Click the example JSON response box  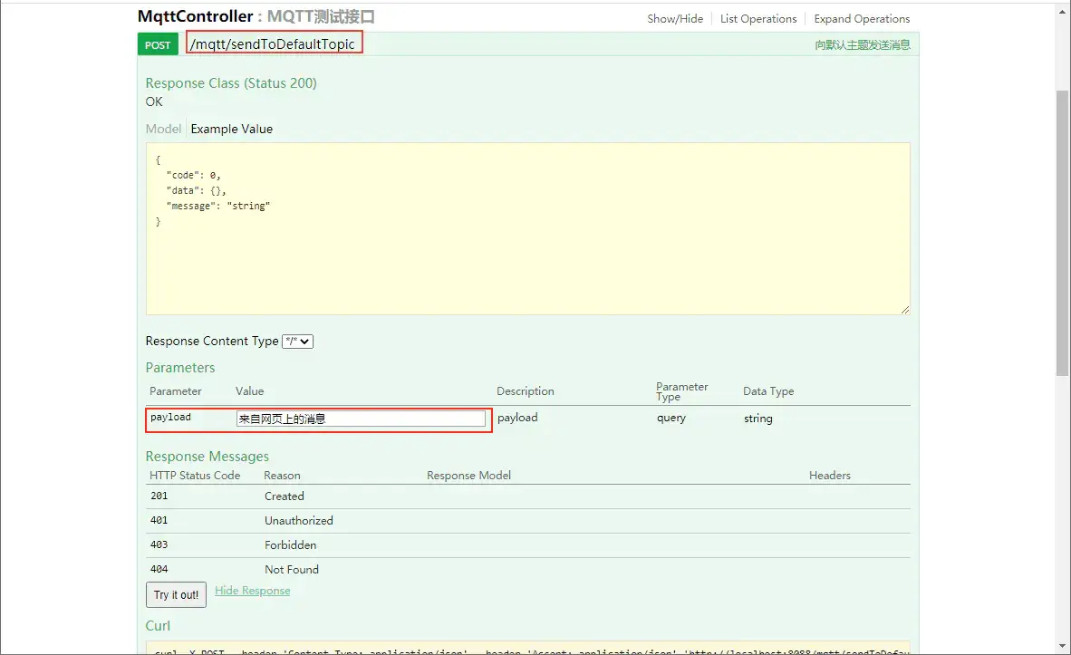click(x=527, y=229)
